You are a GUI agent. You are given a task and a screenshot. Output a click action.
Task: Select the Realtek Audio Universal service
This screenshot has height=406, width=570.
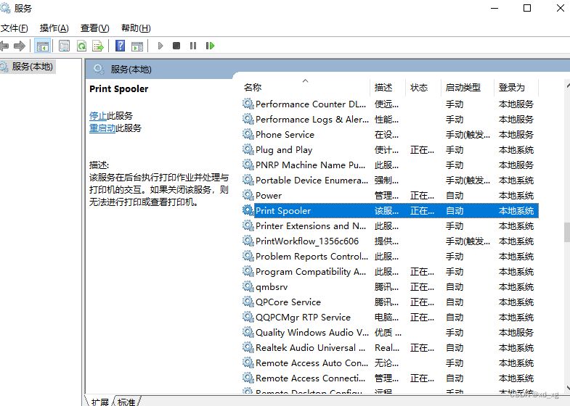pyautogui.click(x=390, y=348)
